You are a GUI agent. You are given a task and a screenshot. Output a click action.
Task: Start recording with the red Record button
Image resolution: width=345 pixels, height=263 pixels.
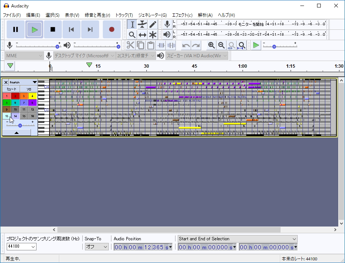[x=111, y=29]
